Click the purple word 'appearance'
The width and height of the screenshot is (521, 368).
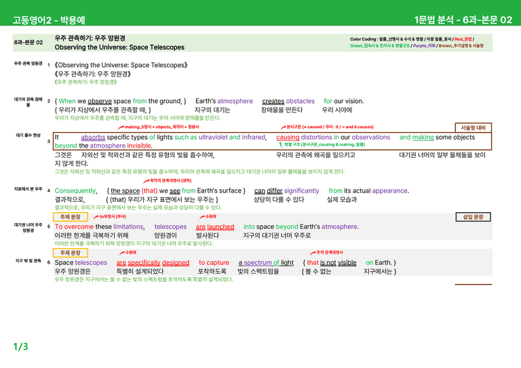tap(390, 191)
